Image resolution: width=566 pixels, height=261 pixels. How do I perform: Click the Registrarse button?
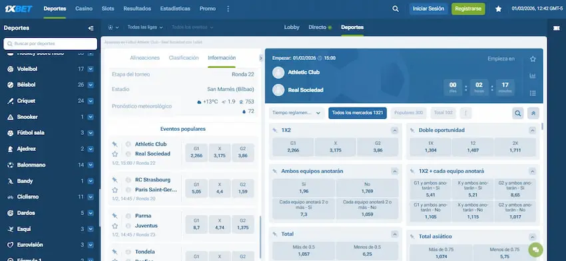pos(468,9)
